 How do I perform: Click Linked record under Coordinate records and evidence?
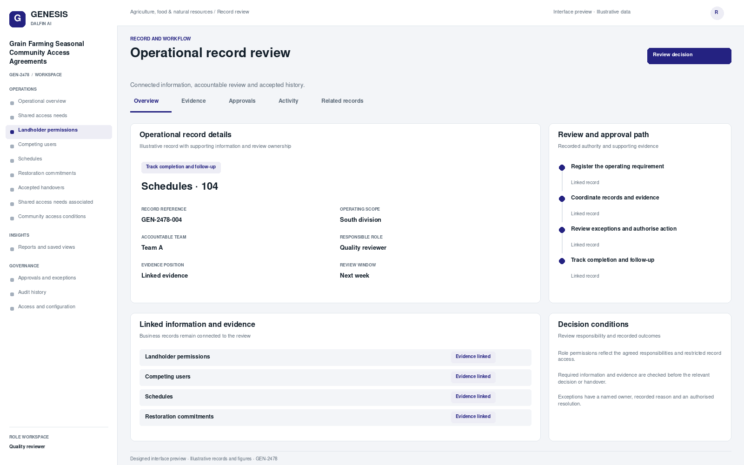(585, 214)
